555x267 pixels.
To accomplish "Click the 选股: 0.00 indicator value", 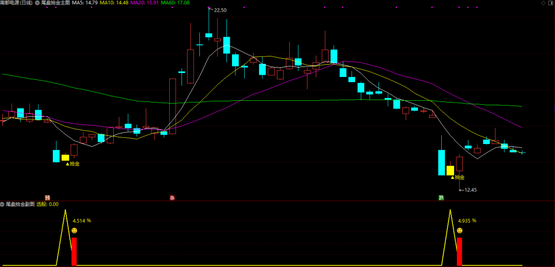I will (x=48, y=204).
